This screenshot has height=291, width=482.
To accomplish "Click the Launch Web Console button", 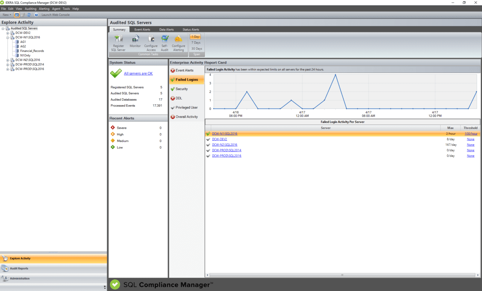I will [55, 15].
